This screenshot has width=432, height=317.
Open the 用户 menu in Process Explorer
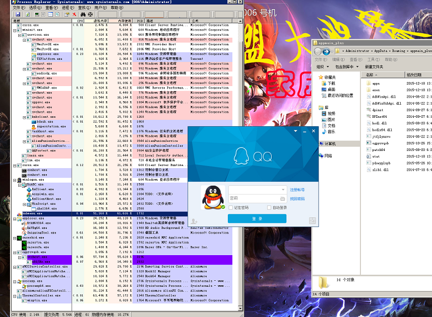point(100,8)
